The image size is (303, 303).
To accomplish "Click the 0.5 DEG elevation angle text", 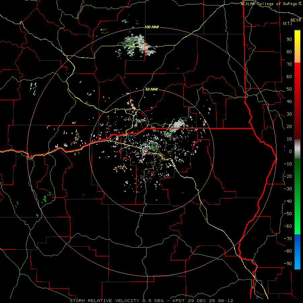I will tap(153, 301).
